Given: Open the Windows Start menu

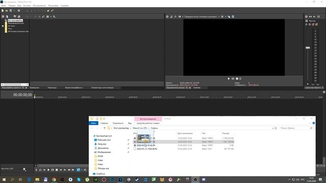Looking at the screenshot, I should 4,179.
